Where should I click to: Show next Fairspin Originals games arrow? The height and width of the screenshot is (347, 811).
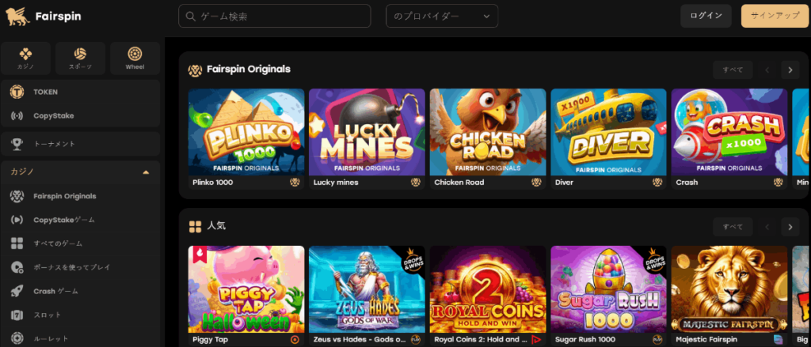tap(790, 70)
